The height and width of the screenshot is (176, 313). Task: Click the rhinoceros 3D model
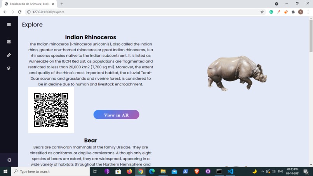(237, 73)
